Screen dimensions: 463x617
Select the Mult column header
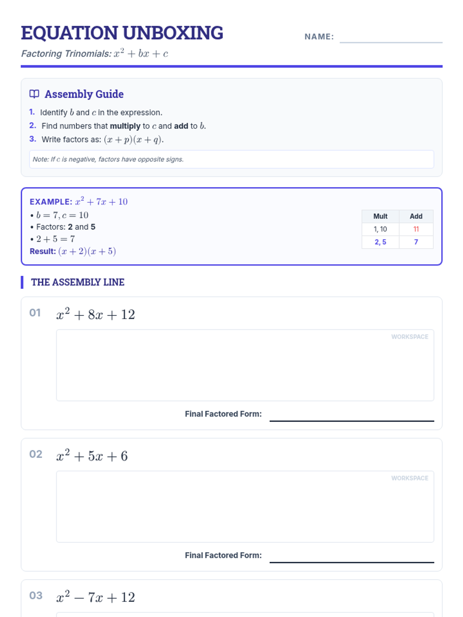coord(380,216)
